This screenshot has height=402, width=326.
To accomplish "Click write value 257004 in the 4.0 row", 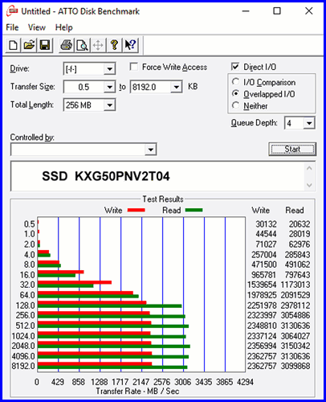I will [x=264, y=255].
